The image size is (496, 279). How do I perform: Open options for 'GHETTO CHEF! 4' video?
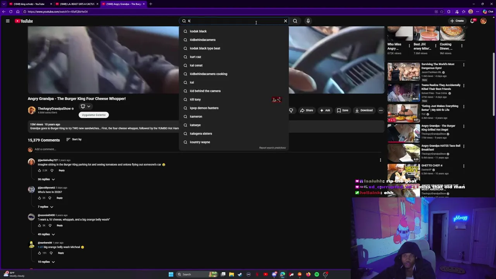click(x=464, y=166)
